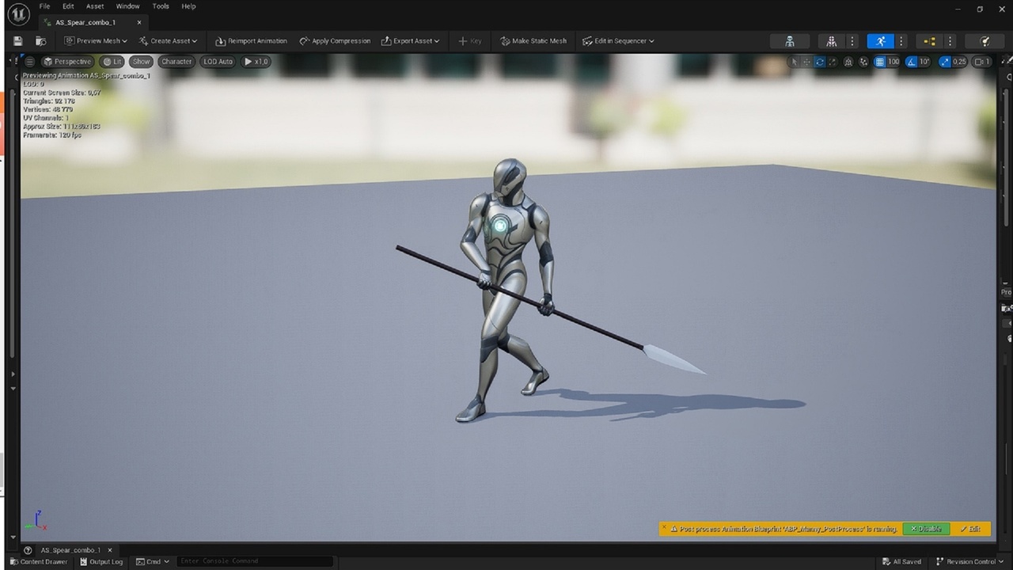Screen dimensions: 1013x570
Task: Click the Key button
Action: click(469, 41)
